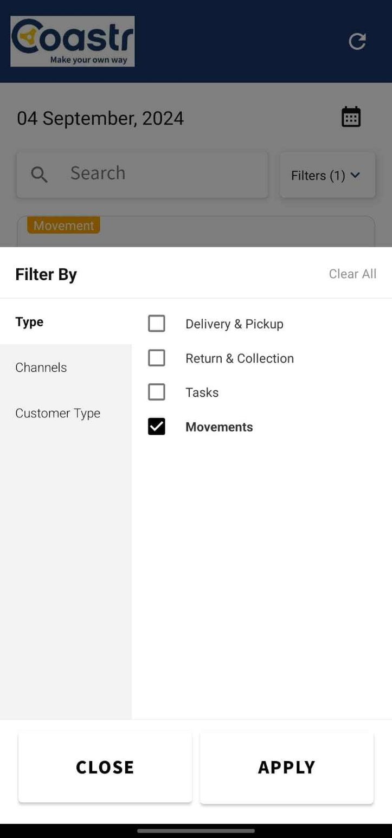Check the Return & Collection option
The width and height of the screenshot is (392, 838).
pyautogui.click(x=157, y=358)
